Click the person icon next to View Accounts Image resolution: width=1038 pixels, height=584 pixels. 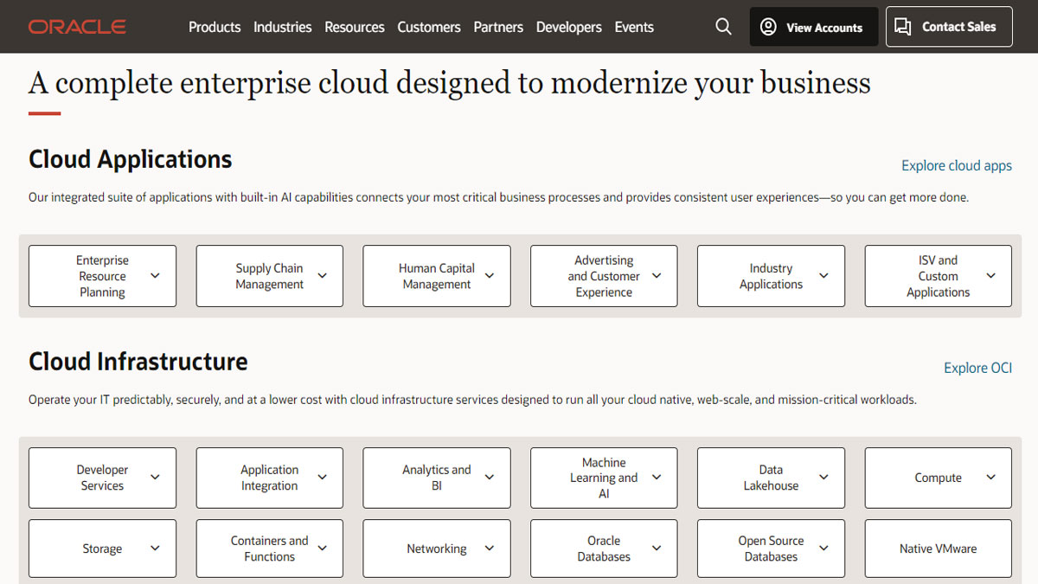click(x=768, y=27)
